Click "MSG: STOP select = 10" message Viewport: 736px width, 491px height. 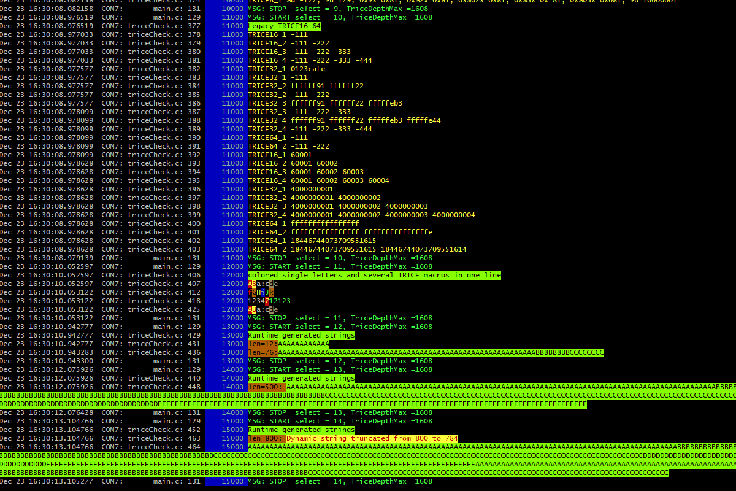(340, 258)
